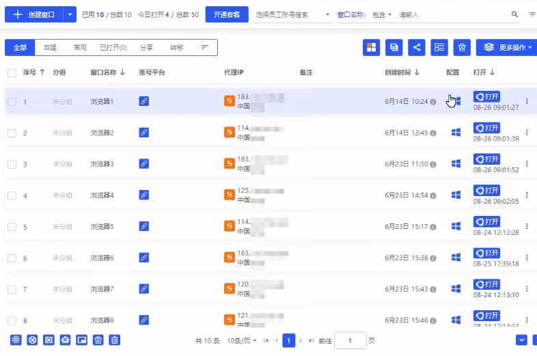This screenshot has width=537, height=356.
Task: Expand the 更多操作 dropdown
Action: [506, 47]
